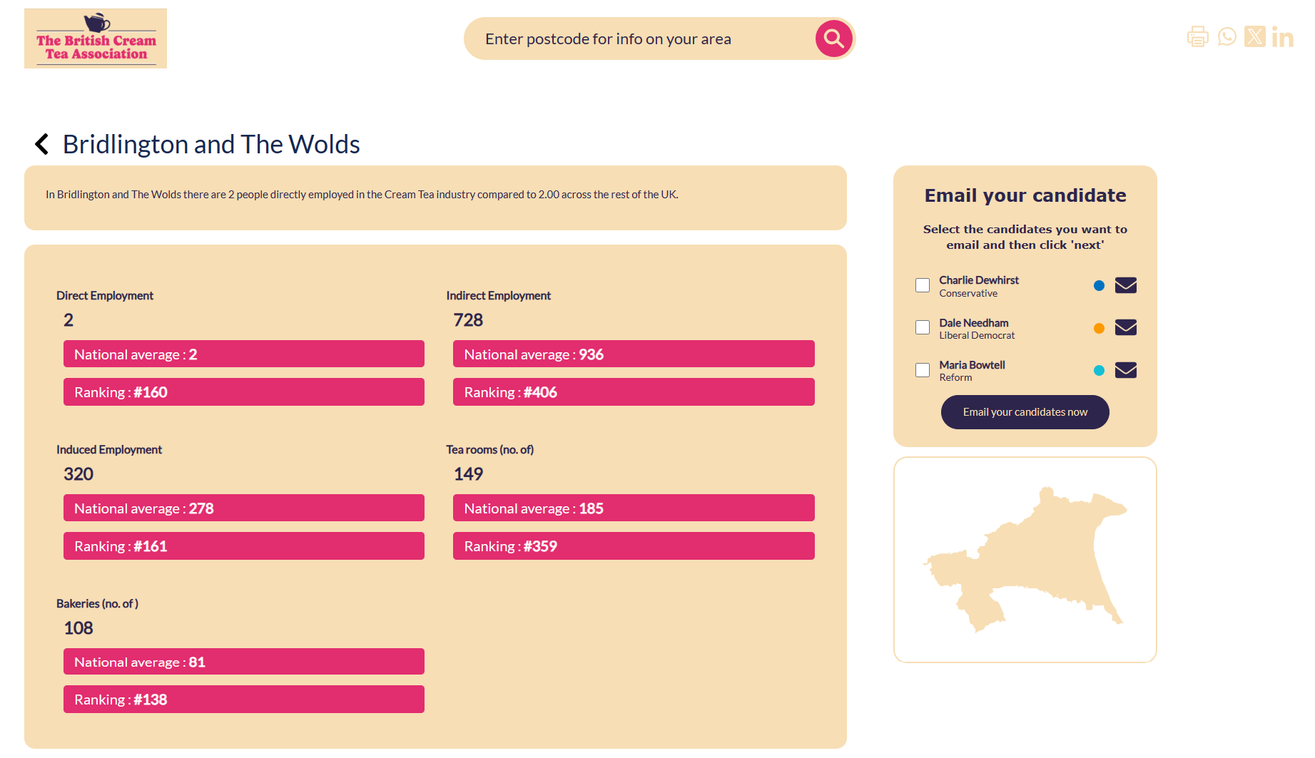Check the Charlie Dewhirst candidate checkbox
Screen dimensions: 1315x758
point(922,285)
